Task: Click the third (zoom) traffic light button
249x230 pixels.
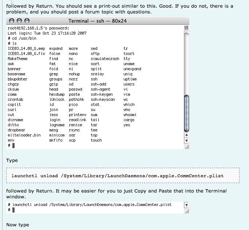Action: click(x=27, y=21)
